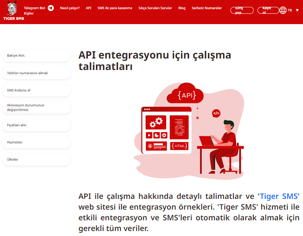Image resolution: width=303 pixels, height=236 pixels.
Task: Open SMS ile para kazanma page
Action: point(115,8)
